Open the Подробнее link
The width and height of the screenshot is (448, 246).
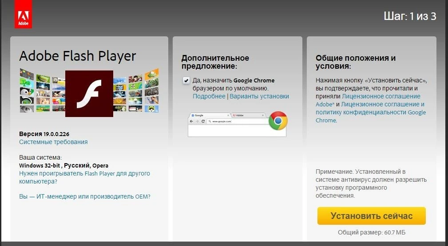pyautogui.click(x=209, y=96)
